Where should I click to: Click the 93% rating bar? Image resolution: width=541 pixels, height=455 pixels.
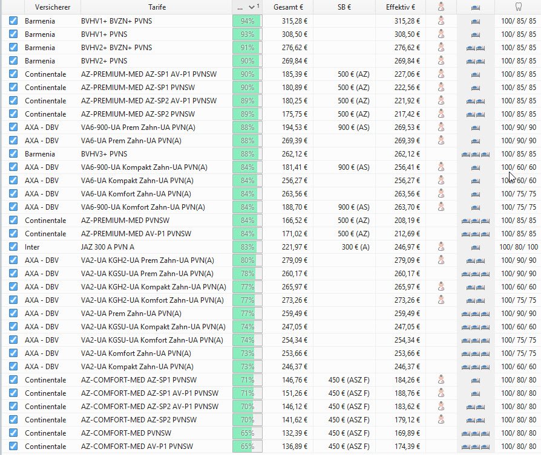[248, 34]
